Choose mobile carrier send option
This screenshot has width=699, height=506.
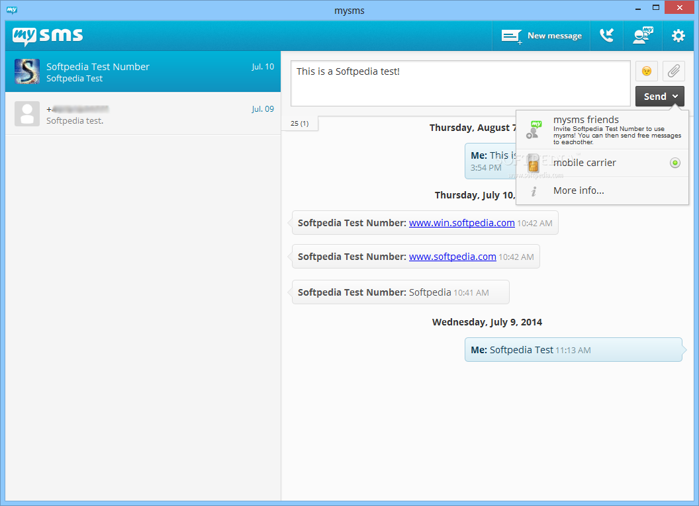point(602,163)
